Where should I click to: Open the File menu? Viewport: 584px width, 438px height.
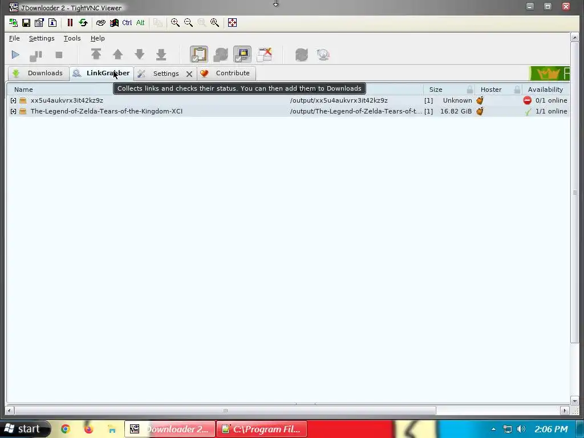point(14,38)
